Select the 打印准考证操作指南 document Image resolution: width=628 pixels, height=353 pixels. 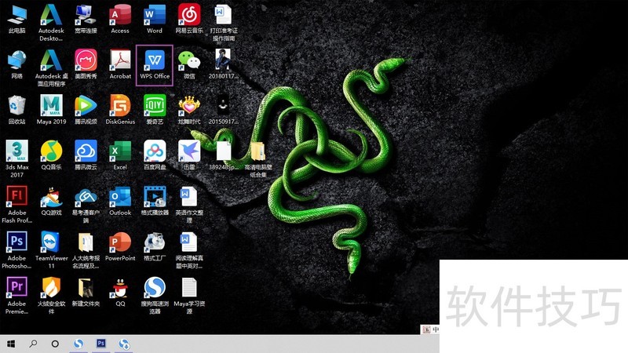224,23
